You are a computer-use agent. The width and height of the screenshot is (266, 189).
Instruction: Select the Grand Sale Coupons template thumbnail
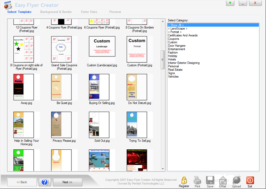(61, 49)
